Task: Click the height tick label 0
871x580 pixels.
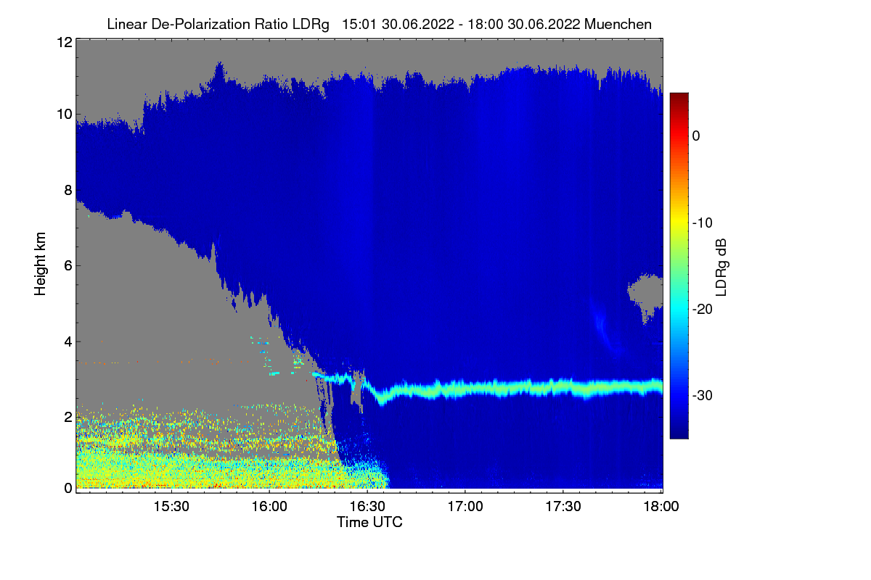Action: 67,488
